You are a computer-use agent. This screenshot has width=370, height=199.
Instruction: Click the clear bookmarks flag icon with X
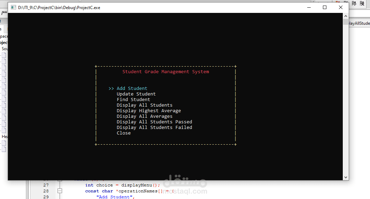[x=362, y=3]
